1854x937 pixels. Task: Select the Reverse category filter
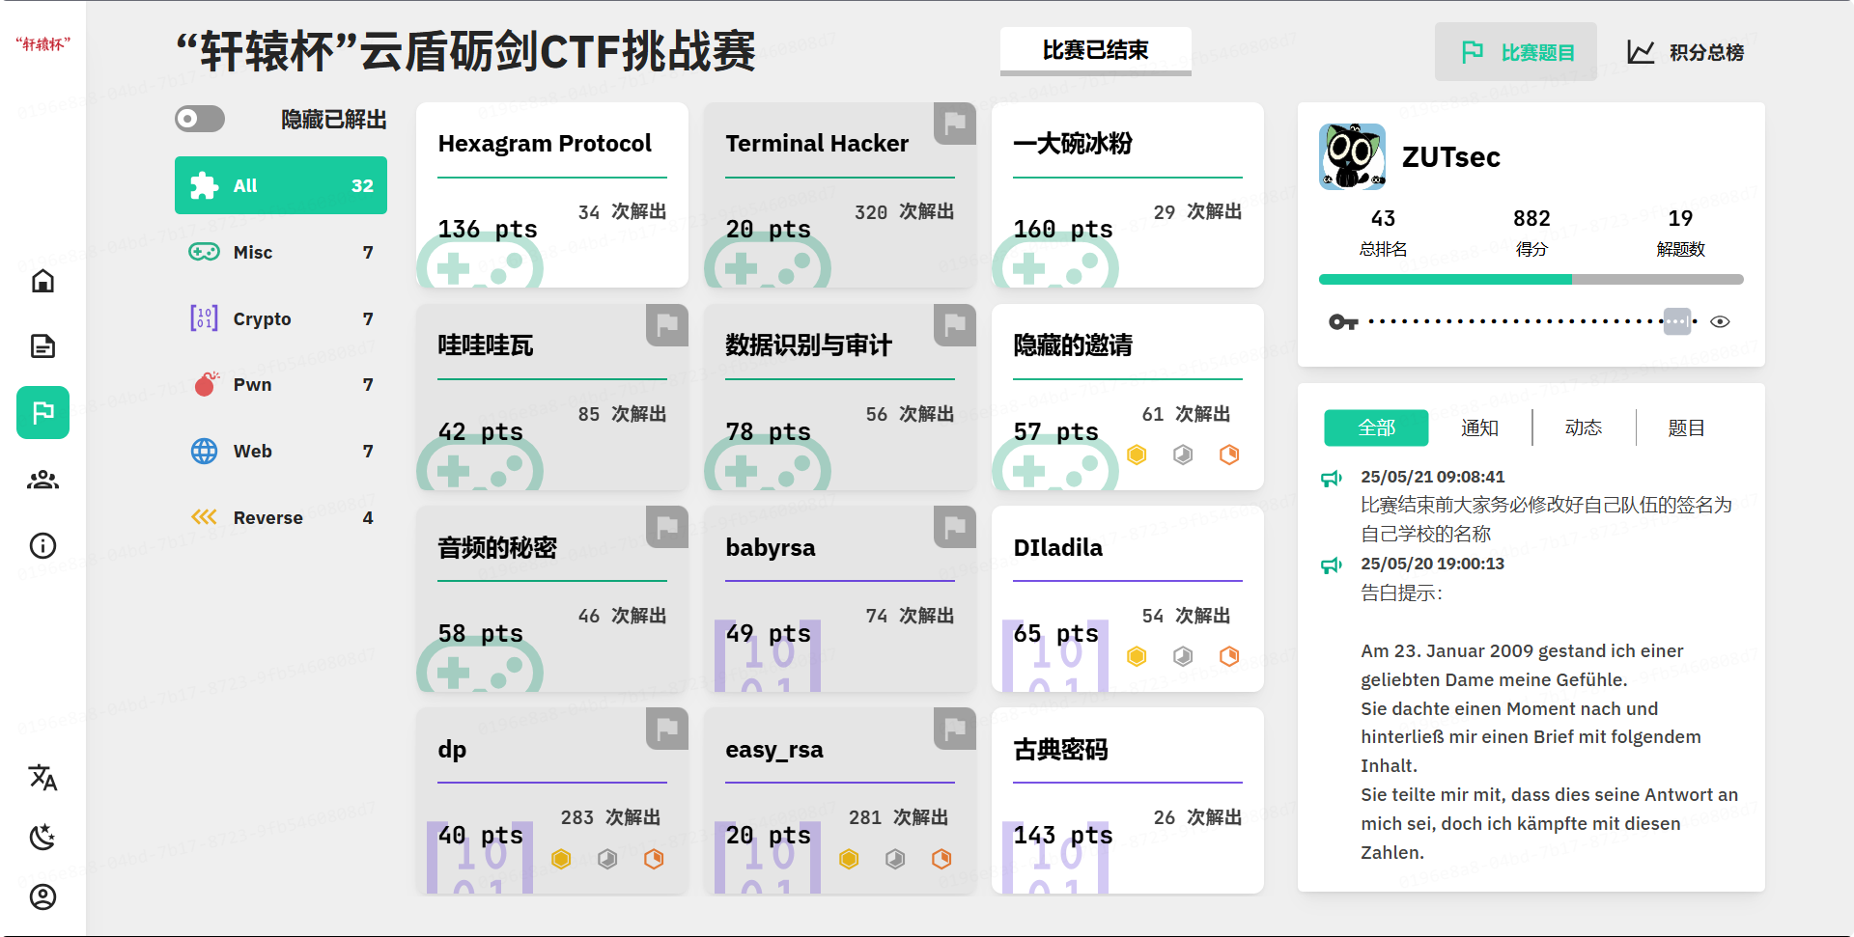tap(281, 517)
